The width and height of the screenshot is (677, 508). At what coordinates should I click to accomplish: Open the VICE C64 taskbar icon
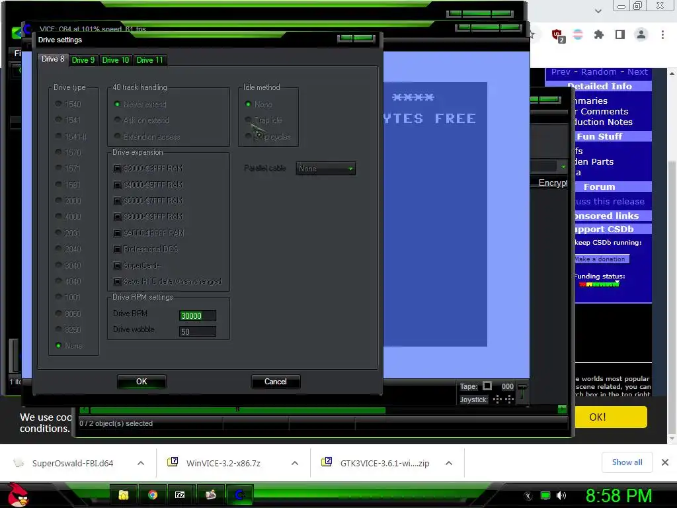tap(239, 495)
